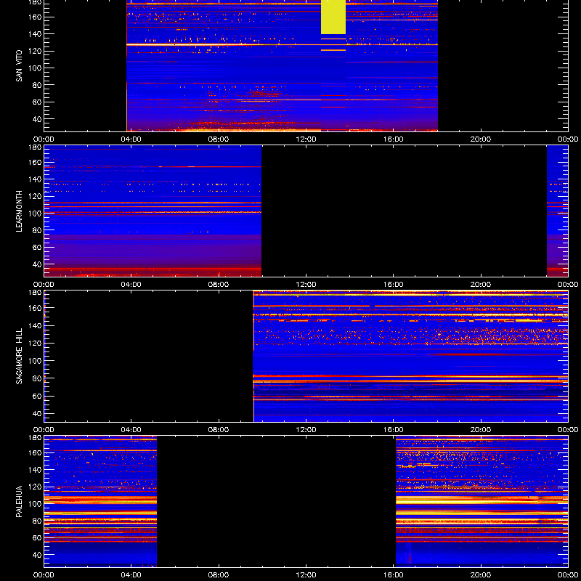
Task: Click the 180 frequency label on Learmonth axis
Action: (x=36, y=147)
